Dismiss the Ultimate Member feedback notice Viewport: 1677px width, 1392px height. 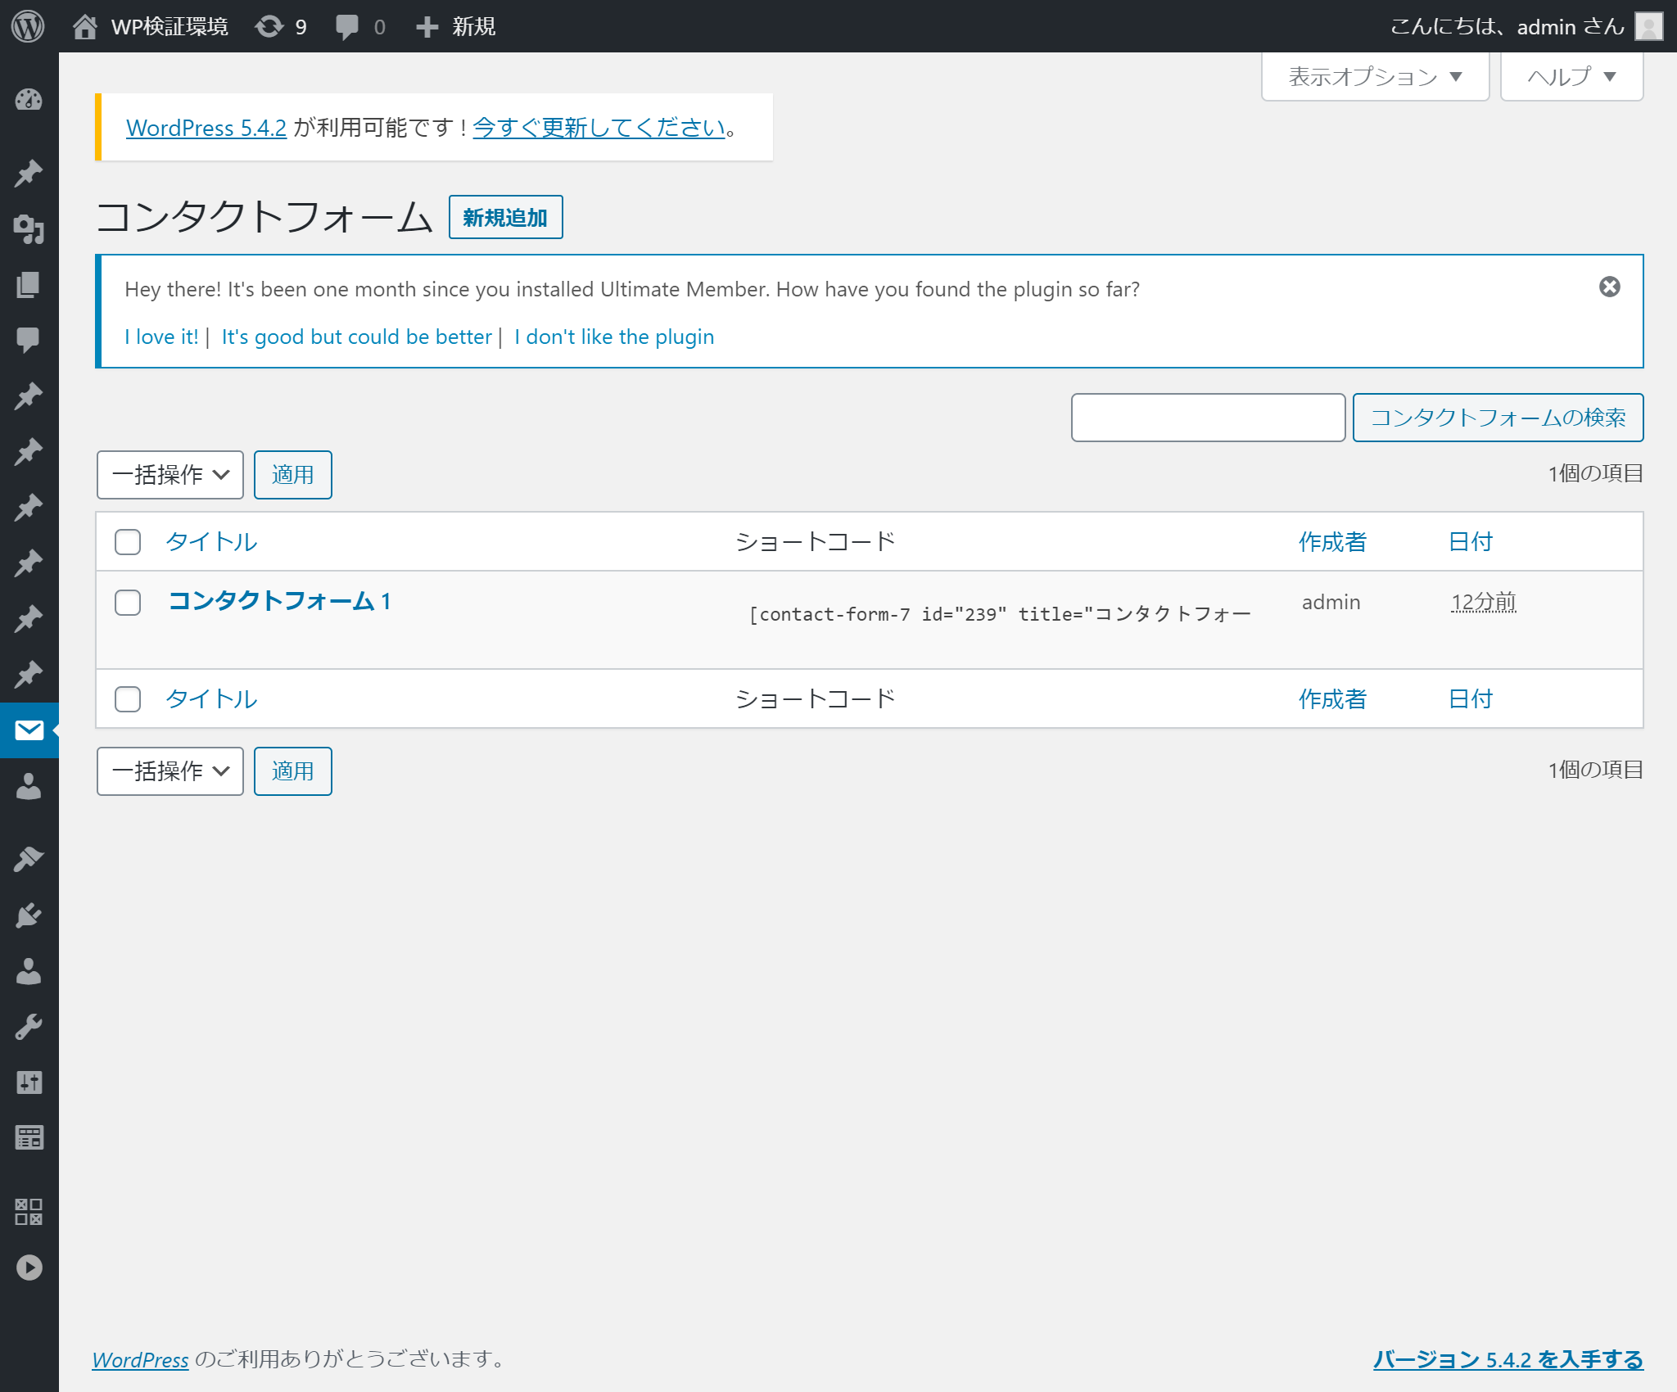[1610, 286]
